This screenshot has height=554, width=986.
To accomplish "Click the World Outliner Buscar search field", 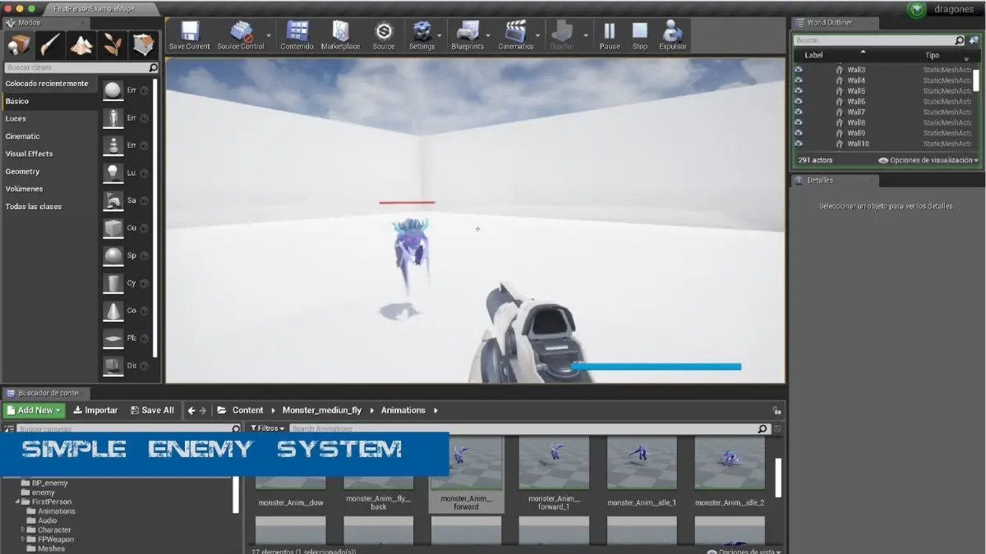I will click(879, 40).
